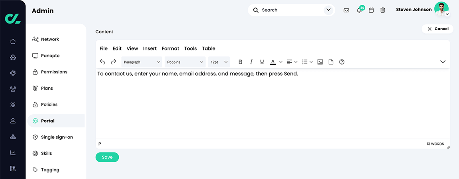Go to Skills admin section

click(56, 153)
